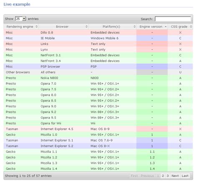198x187 pixels.
Task: Sort by Rendering engine column icon
Action: (x=36, y=26)
